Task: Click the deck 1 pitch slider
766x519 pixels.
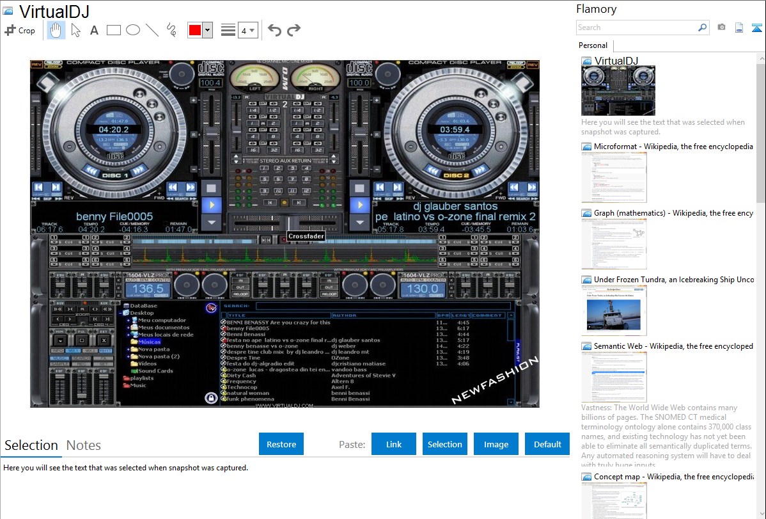Action: click(212, 132)
